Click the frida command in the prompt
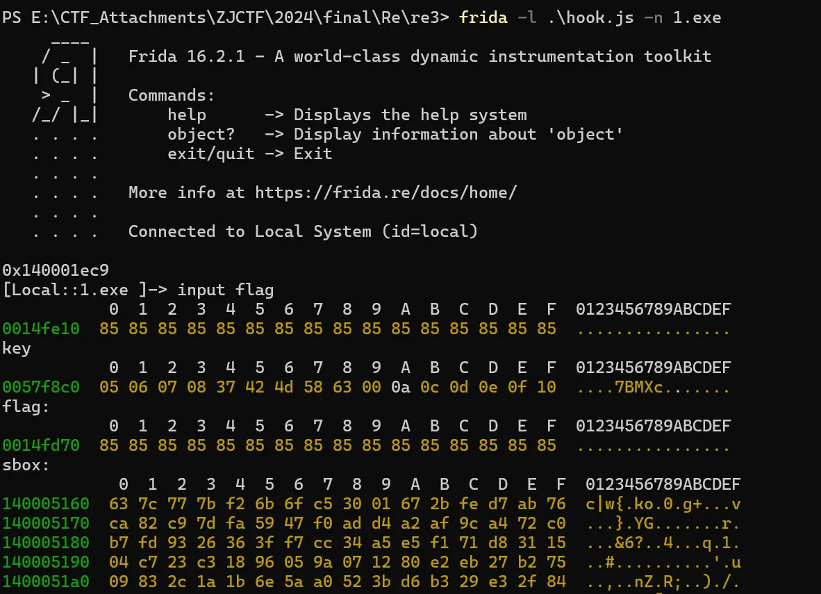 pyautogui.click(x=483, y=17)
